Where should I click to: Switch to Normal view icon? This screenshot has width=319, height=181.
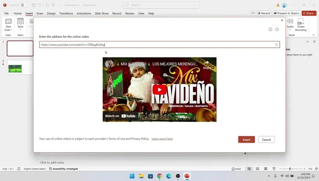click(x=249, y=169)
